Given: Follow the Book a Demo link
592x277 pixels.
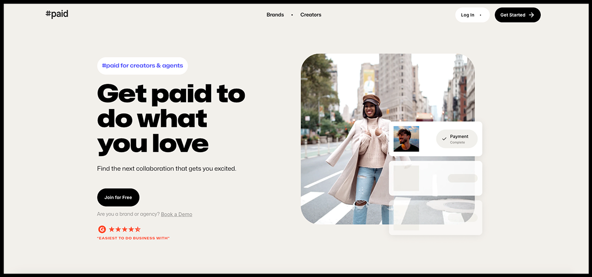Looking at the screenshot, I should (x=176, y=214).
